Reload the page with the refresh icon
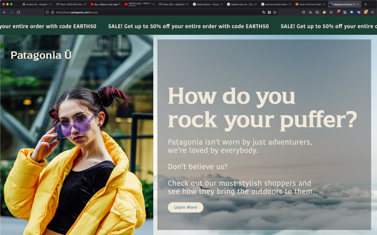This screenshot has height=235, width=377. point(18,12)
